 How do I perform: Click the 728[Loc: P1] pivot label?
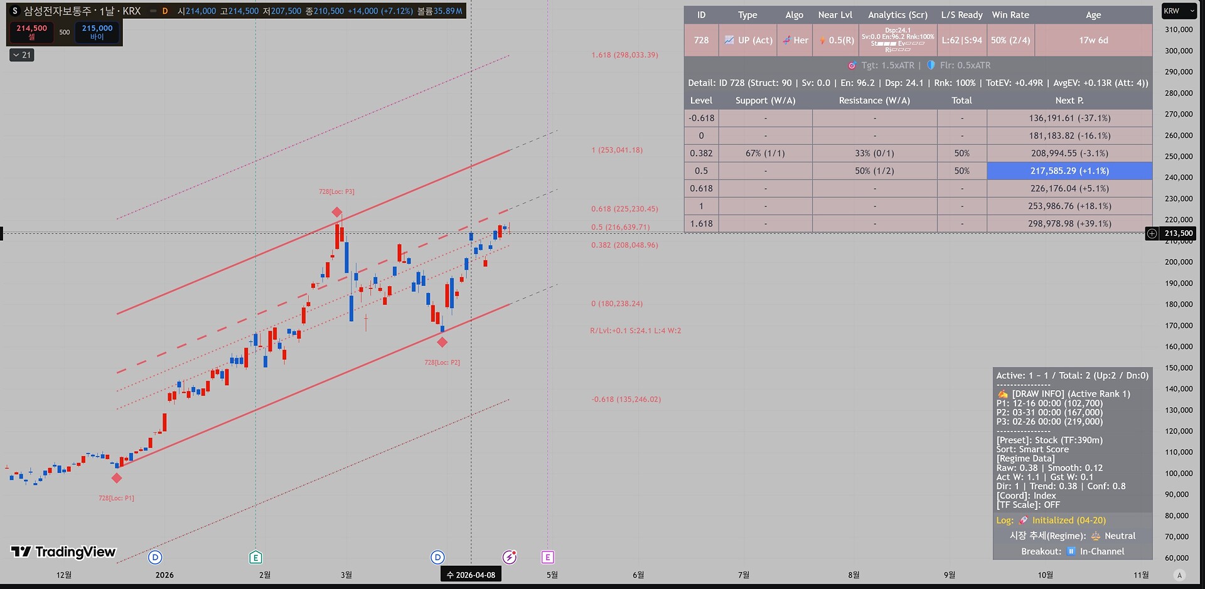click(x=116, y=498)
